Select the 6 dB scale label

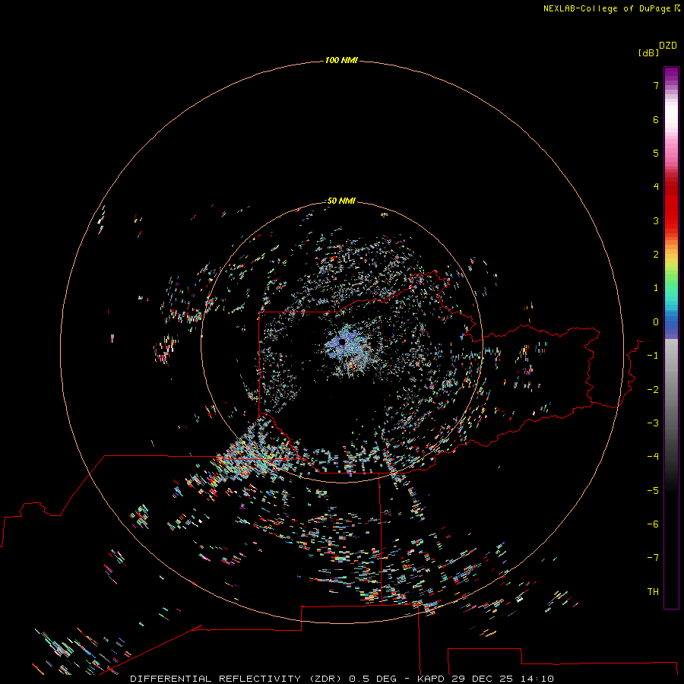coord(656,119)
